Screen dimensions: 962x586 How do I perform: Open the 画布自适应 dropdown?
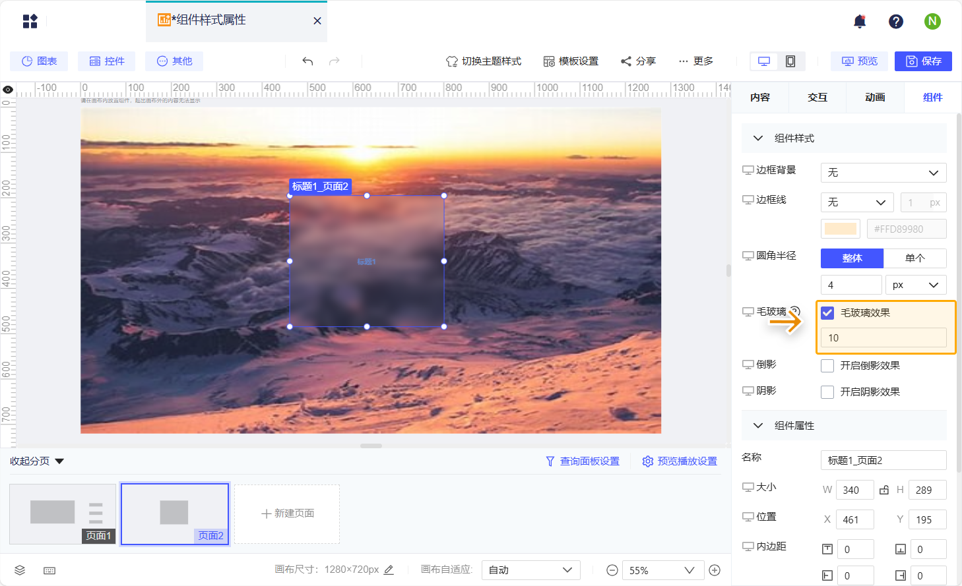(x=531, y=570)
